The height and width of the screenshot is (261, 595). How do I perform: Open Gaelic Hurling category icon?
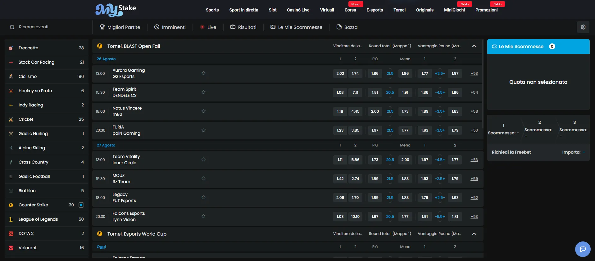click(x=11, y=133)
